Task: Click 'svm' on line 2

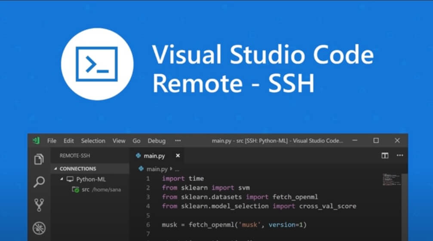Action: click(x=244, y=188)
